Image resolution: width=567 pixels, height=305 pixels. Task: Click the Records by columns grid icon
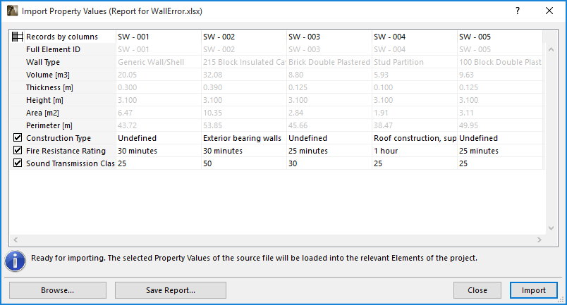coord(18,37)
